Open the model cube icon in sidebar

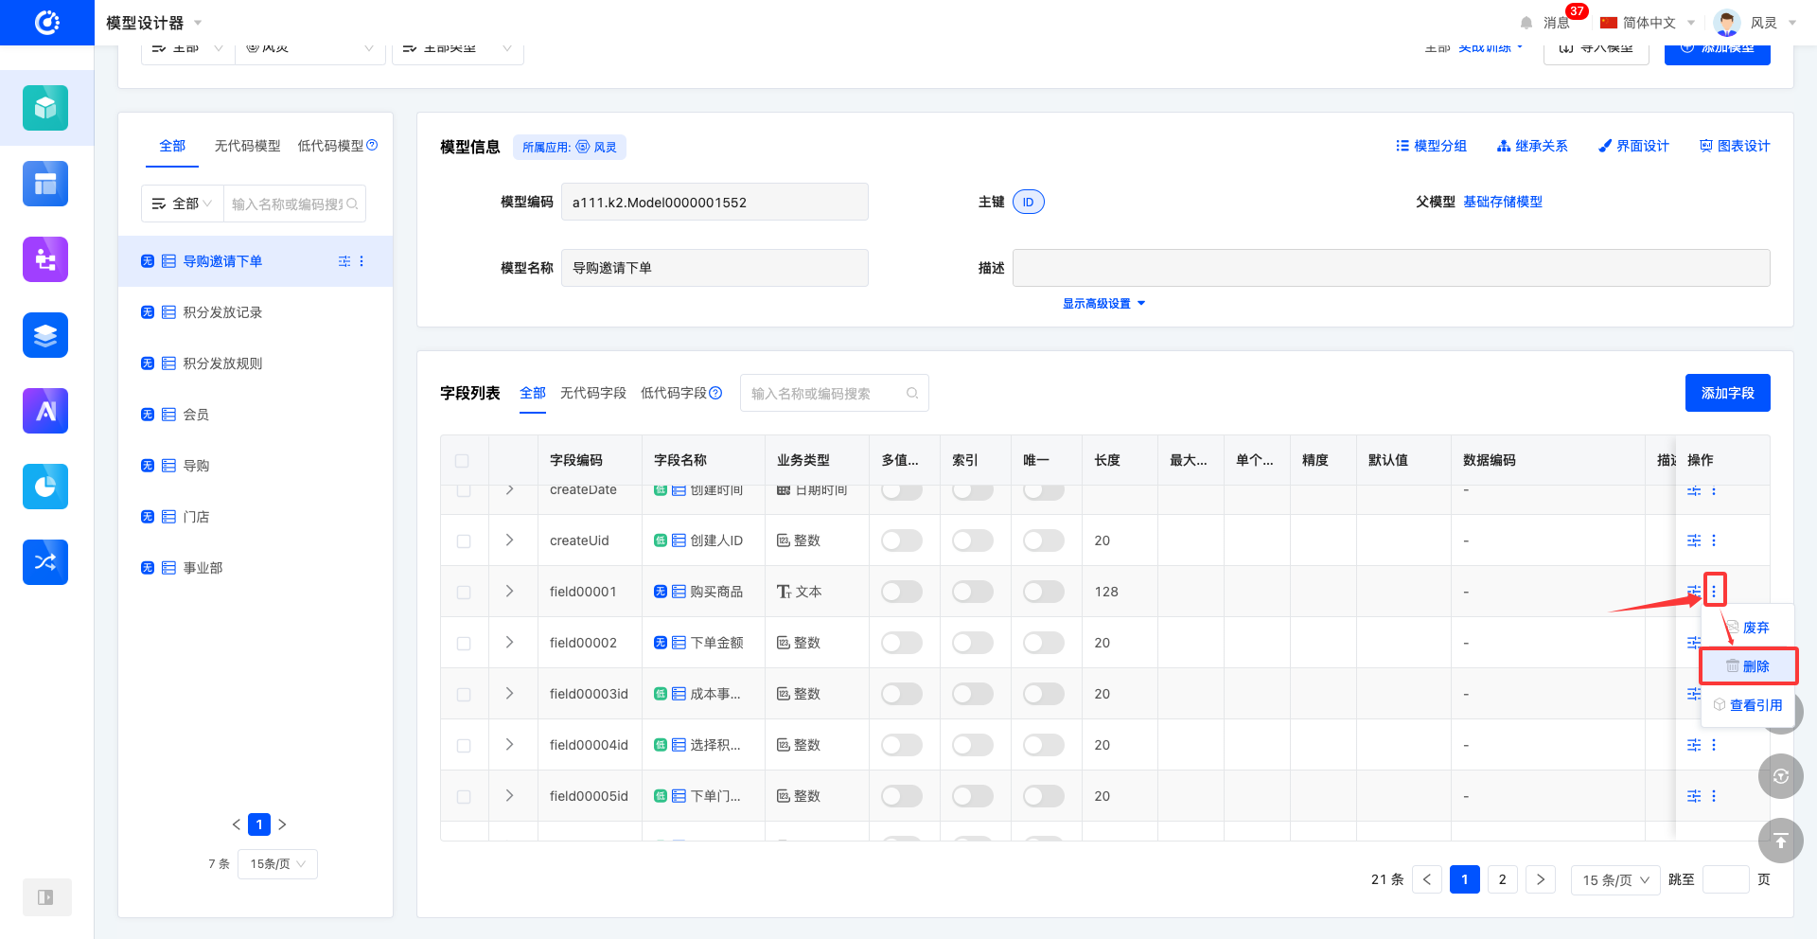pyautogui.click(x=45, y=108)
